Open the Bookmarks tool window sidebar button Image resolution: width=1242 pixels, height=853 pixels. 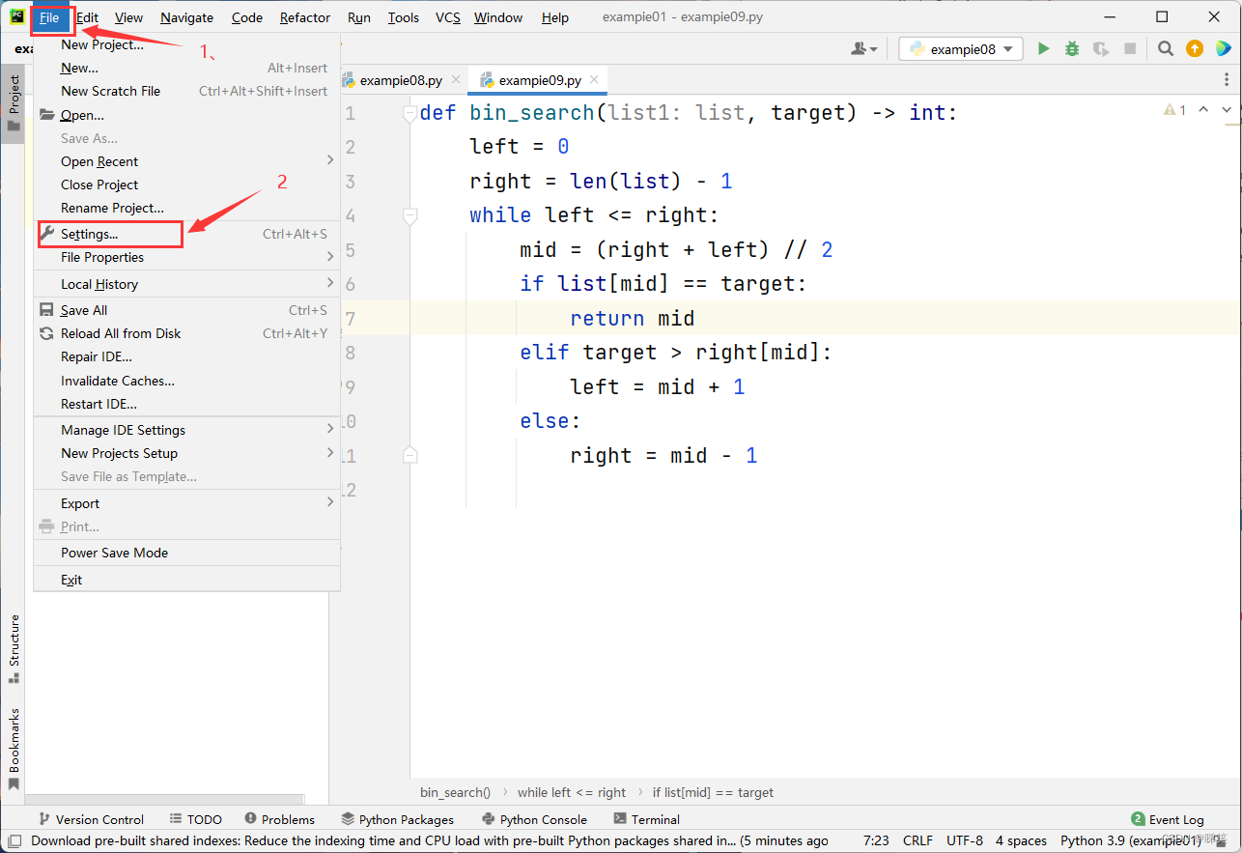tap(14, 749)
